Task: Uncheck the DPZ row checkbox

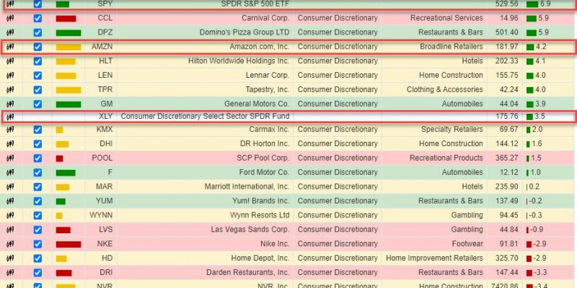Action: [38, 32]
